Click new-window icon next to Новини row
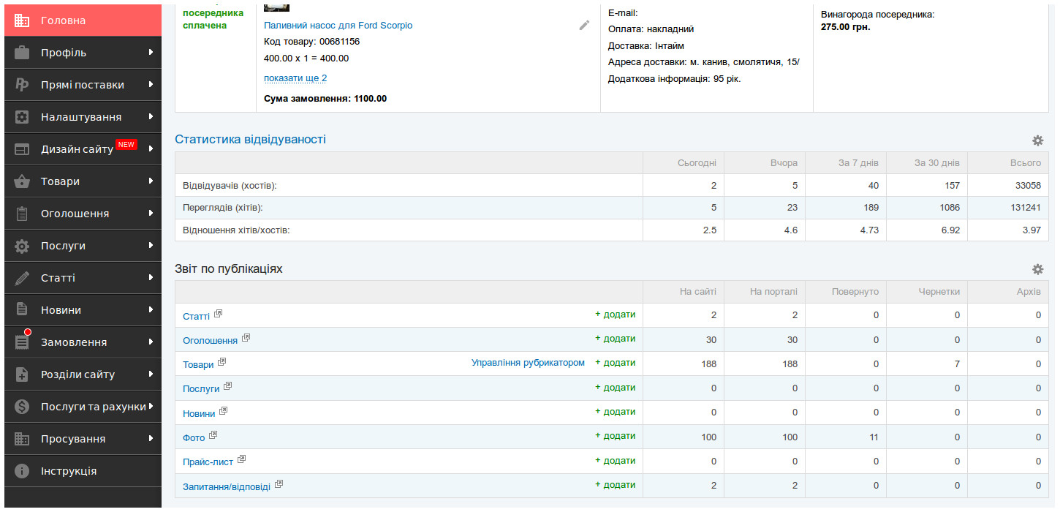Viewport: 1060px width, 512px height. (223, 411)
